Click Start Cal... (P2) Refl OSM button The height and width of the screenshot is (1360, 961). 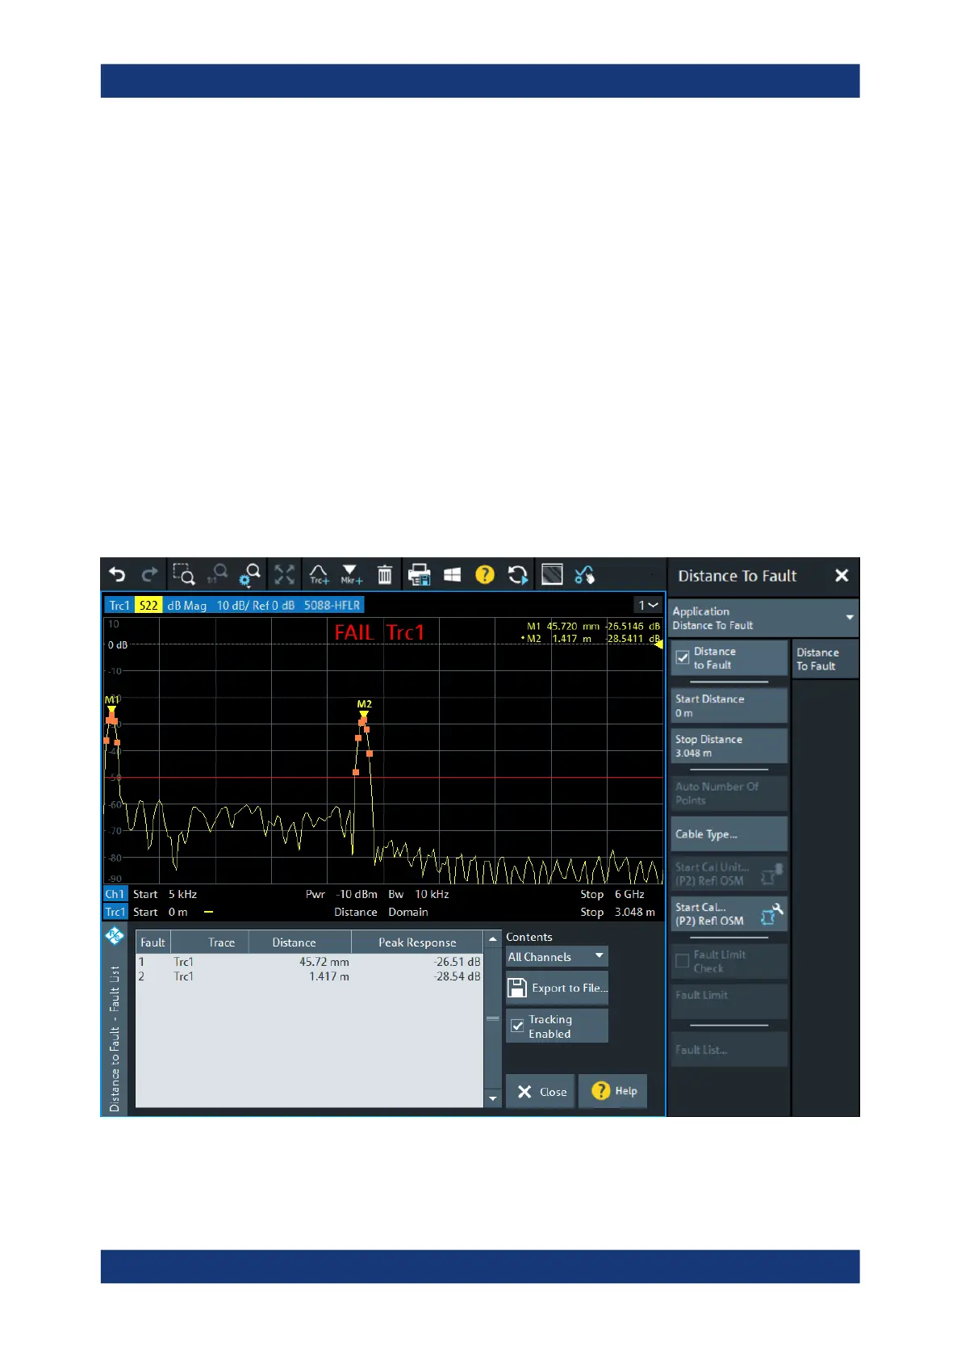point(729,913)
